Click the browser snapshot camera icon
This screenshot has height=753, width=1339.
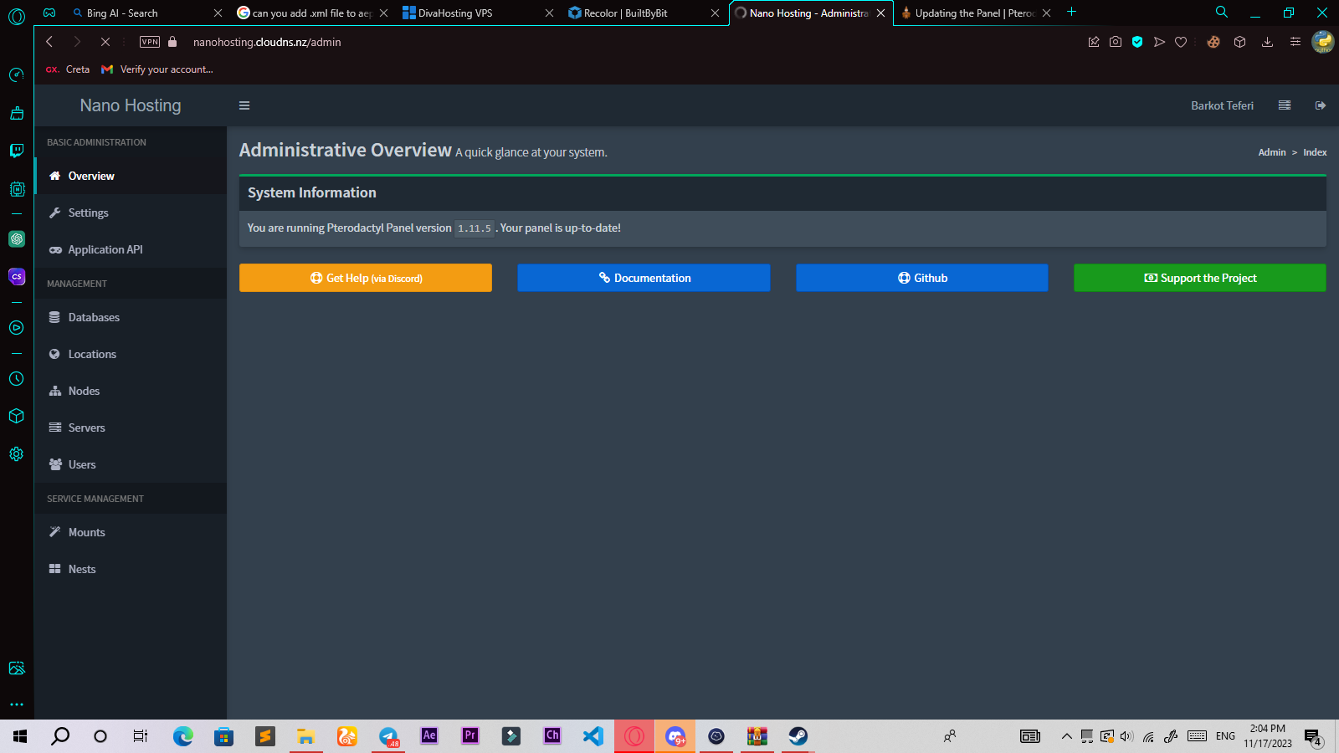click(1116, 42)
